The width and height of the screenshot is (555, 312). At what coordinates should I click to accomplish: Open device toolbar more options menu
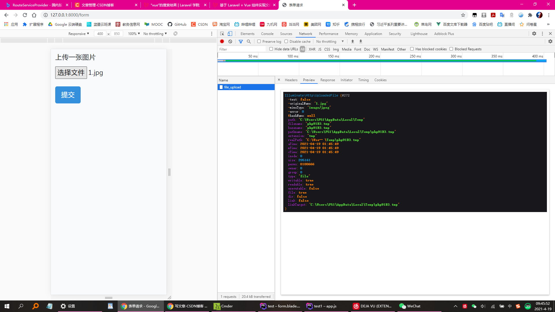pyautogui.click(x=212, y=34)
